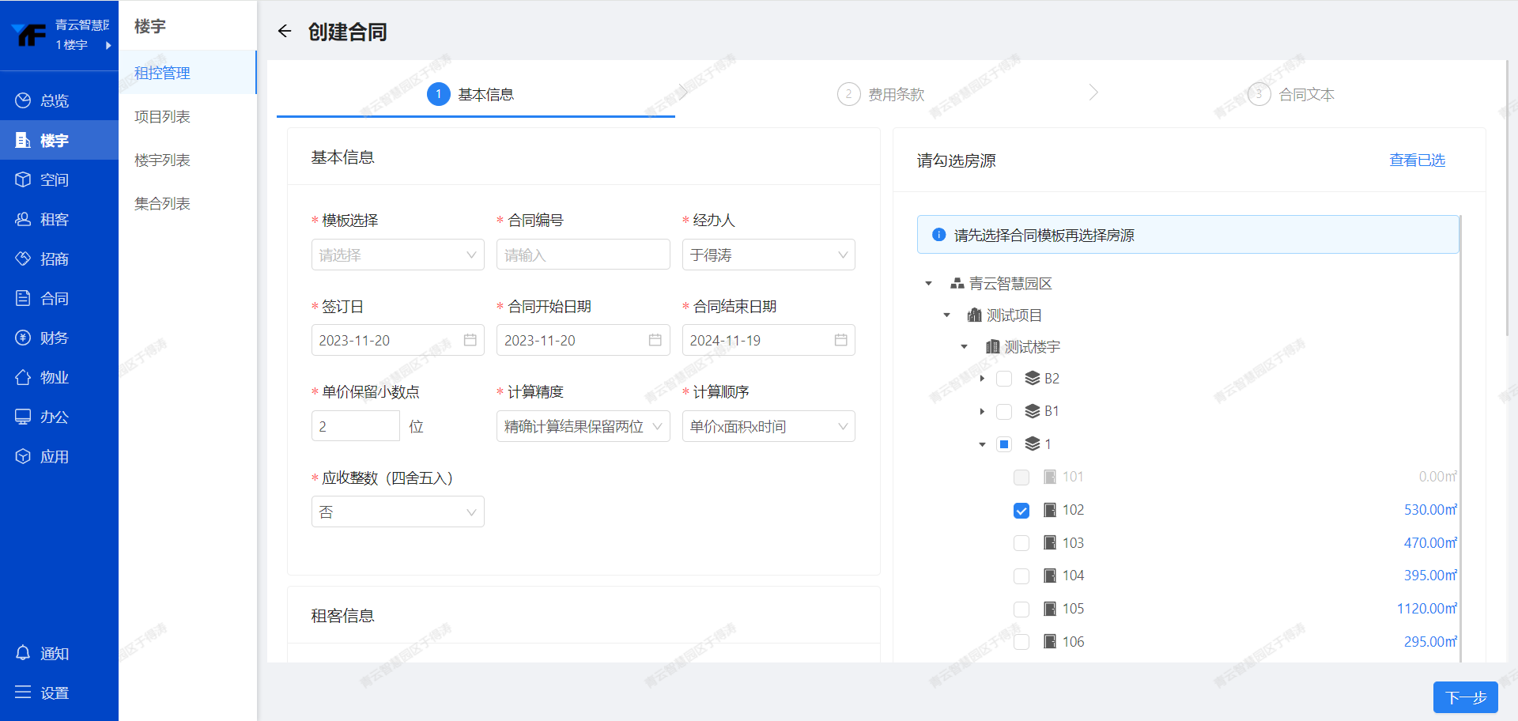Tick the B2 floor checkbox
Viewport: 1518px width, 721px height.
(1004, 379)
